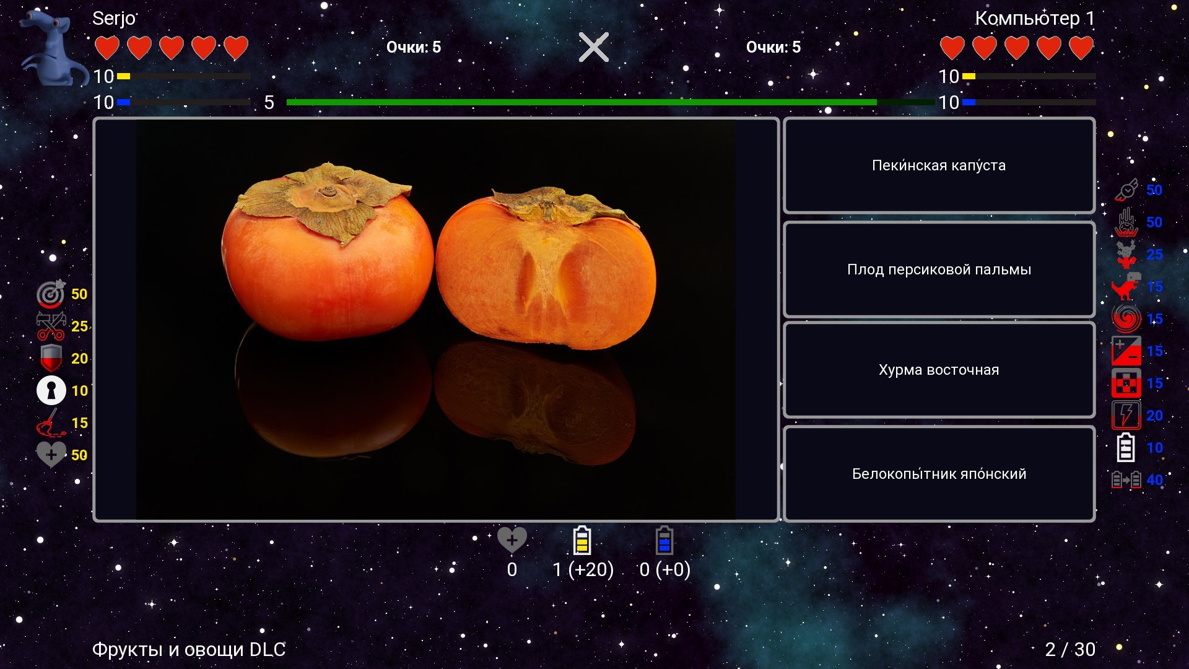Click the pixel cactus ability icon

click(x=1126, y=255)
